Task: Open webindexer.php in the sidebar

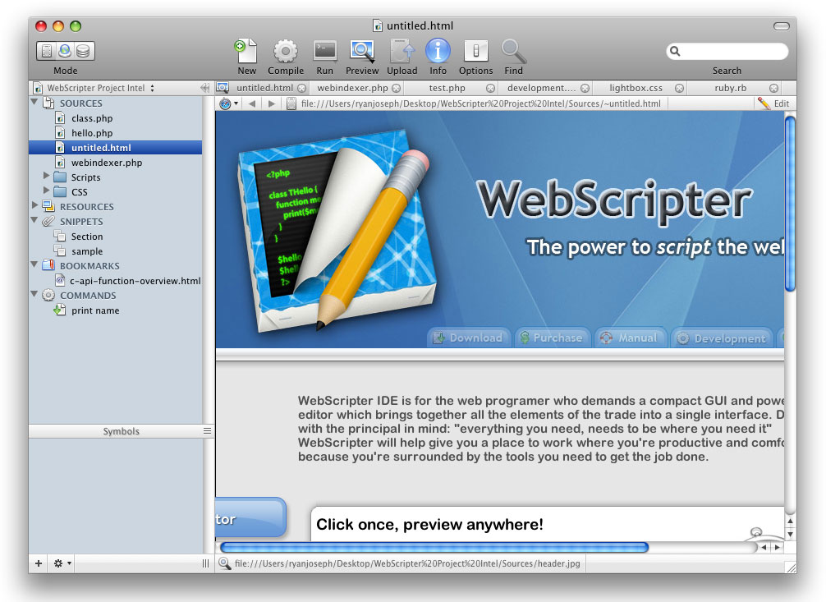Action: 107,163
